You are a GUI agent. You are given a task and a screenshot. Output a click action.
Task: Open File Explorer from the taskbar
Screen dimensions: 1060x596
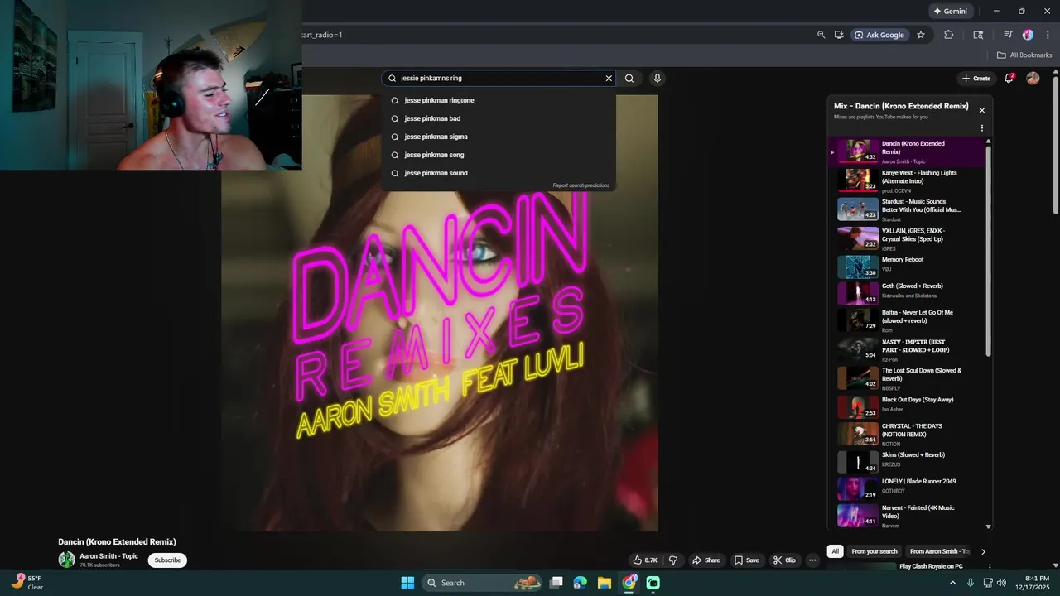[605, 583]
